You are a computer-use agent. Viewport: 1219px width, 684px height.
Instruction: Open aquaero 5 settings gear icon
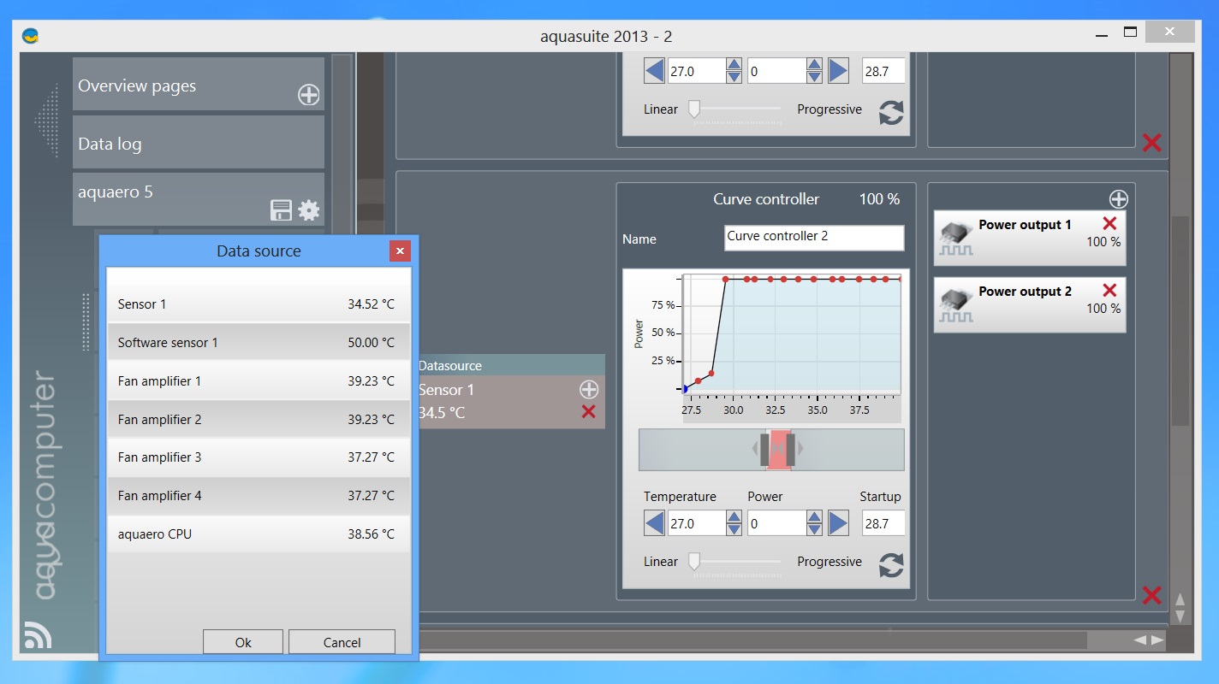[309, 210]
